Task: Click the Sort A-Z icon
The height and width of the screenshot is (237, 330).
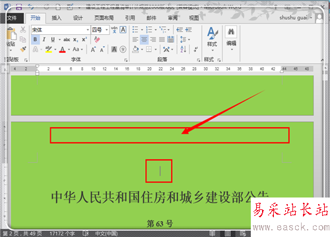Action: (183, 49)
